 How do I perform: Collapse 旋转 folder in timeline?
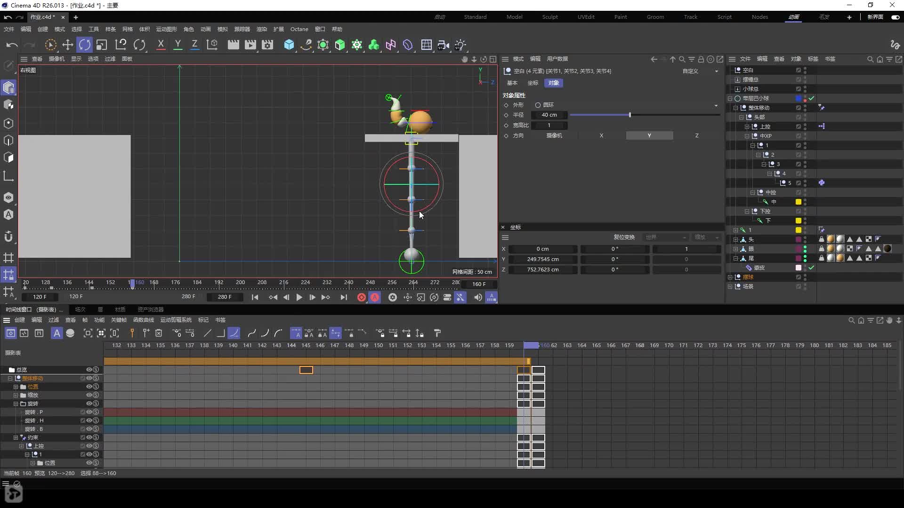[16, 404]
